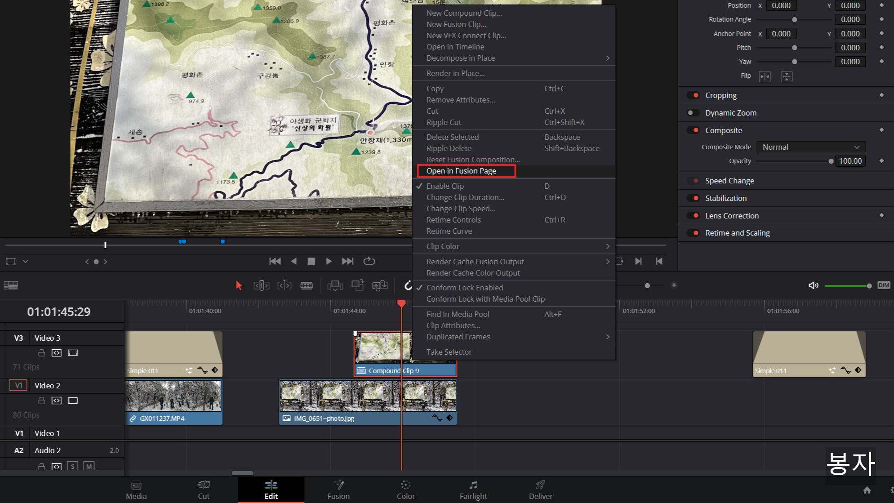
Task: Click the Loop playback icon
Action: [369, 261]
